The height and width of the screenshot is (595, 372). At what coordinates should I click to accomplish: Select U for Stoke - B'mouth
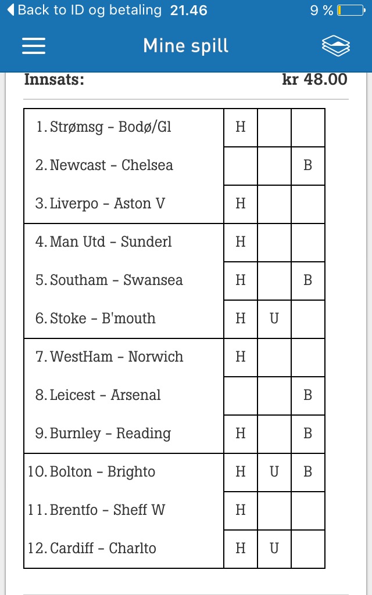click(274, 319)
